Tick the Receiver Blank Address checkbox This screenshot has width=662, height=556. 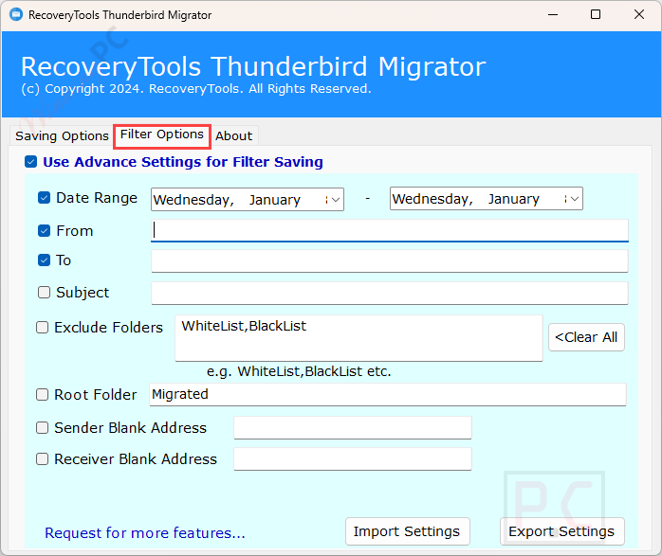point(43,458)
